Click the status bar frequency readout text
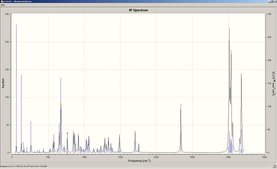Viewport: 277px width, 169px height. point(24,166)
